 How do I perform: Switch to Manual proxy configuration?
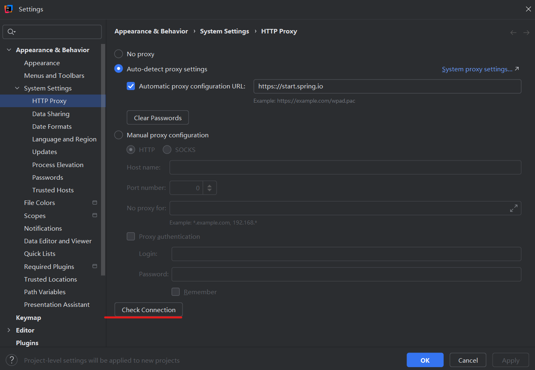(x=118, y=135)
